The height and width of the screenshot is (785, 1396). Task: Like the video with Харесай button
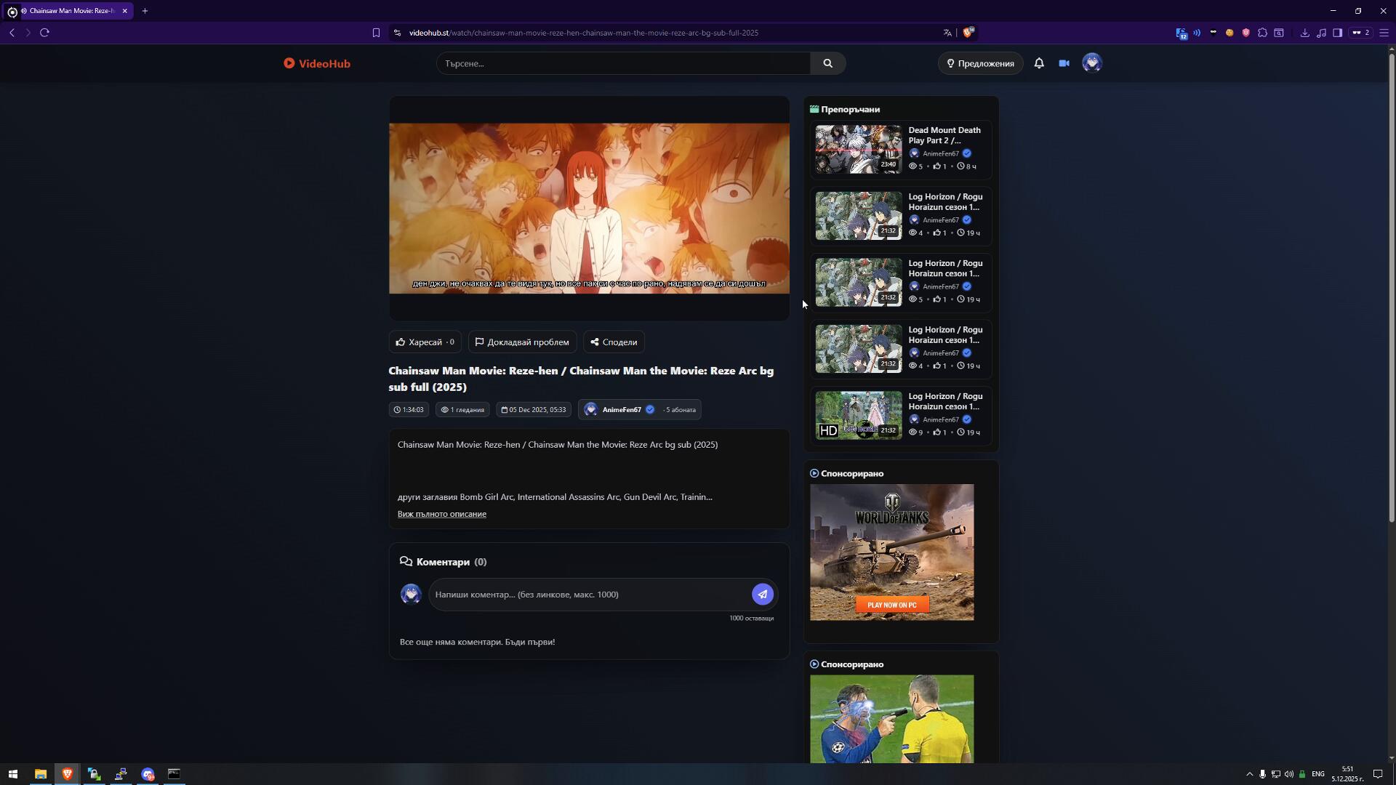coord(425,342)
